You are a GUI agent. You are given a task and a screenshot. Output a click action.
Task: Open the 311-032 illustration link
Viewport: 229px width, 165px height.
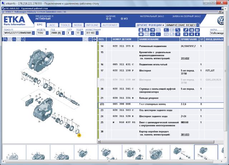click(x=185, y=58)
